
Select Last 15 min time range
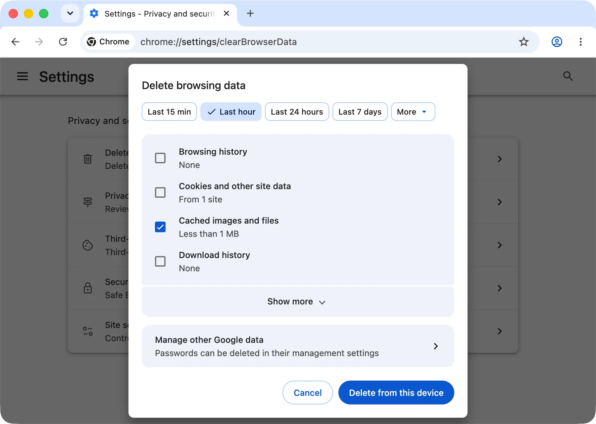click(x=169, y=112)
